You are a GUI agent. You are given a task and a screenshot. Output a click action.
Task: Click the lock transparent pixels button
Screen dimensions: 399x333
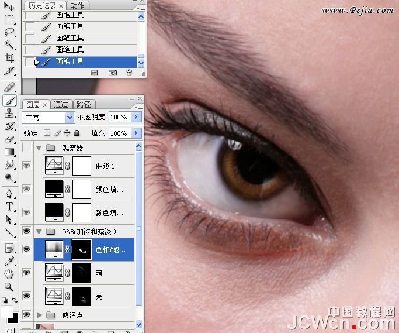click(x=47, y=133)
